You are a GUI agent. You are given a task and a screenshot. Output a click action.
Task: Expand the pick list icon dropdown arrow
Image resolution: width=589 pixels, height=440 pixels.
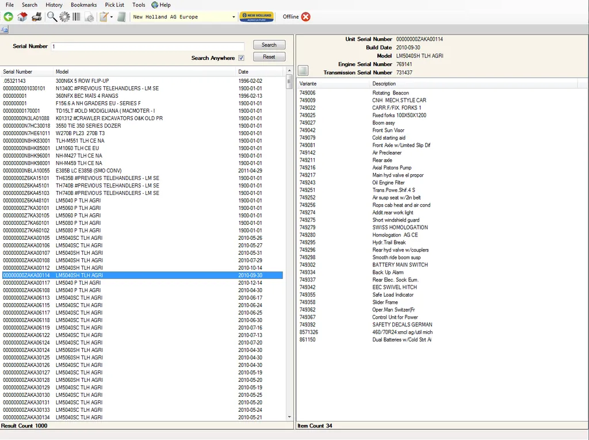(x=112, y=17)
